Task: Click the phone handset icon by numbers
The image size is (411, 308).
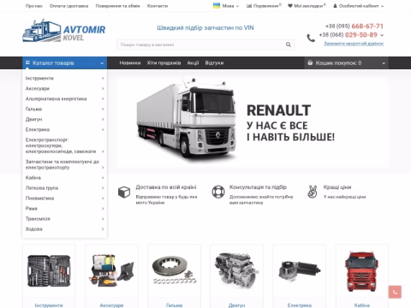Action: coord(311,38)
